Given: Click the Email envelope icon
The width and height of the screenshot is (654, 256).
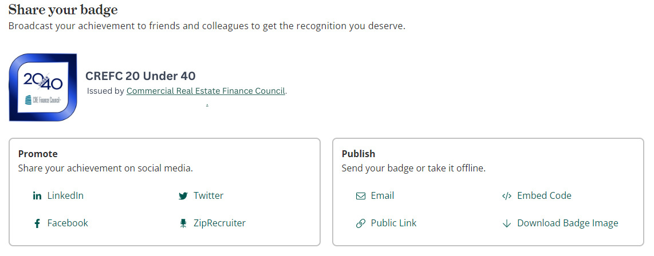Looking at the screenshot, I should pyautogui.click(x=360, y=196).
